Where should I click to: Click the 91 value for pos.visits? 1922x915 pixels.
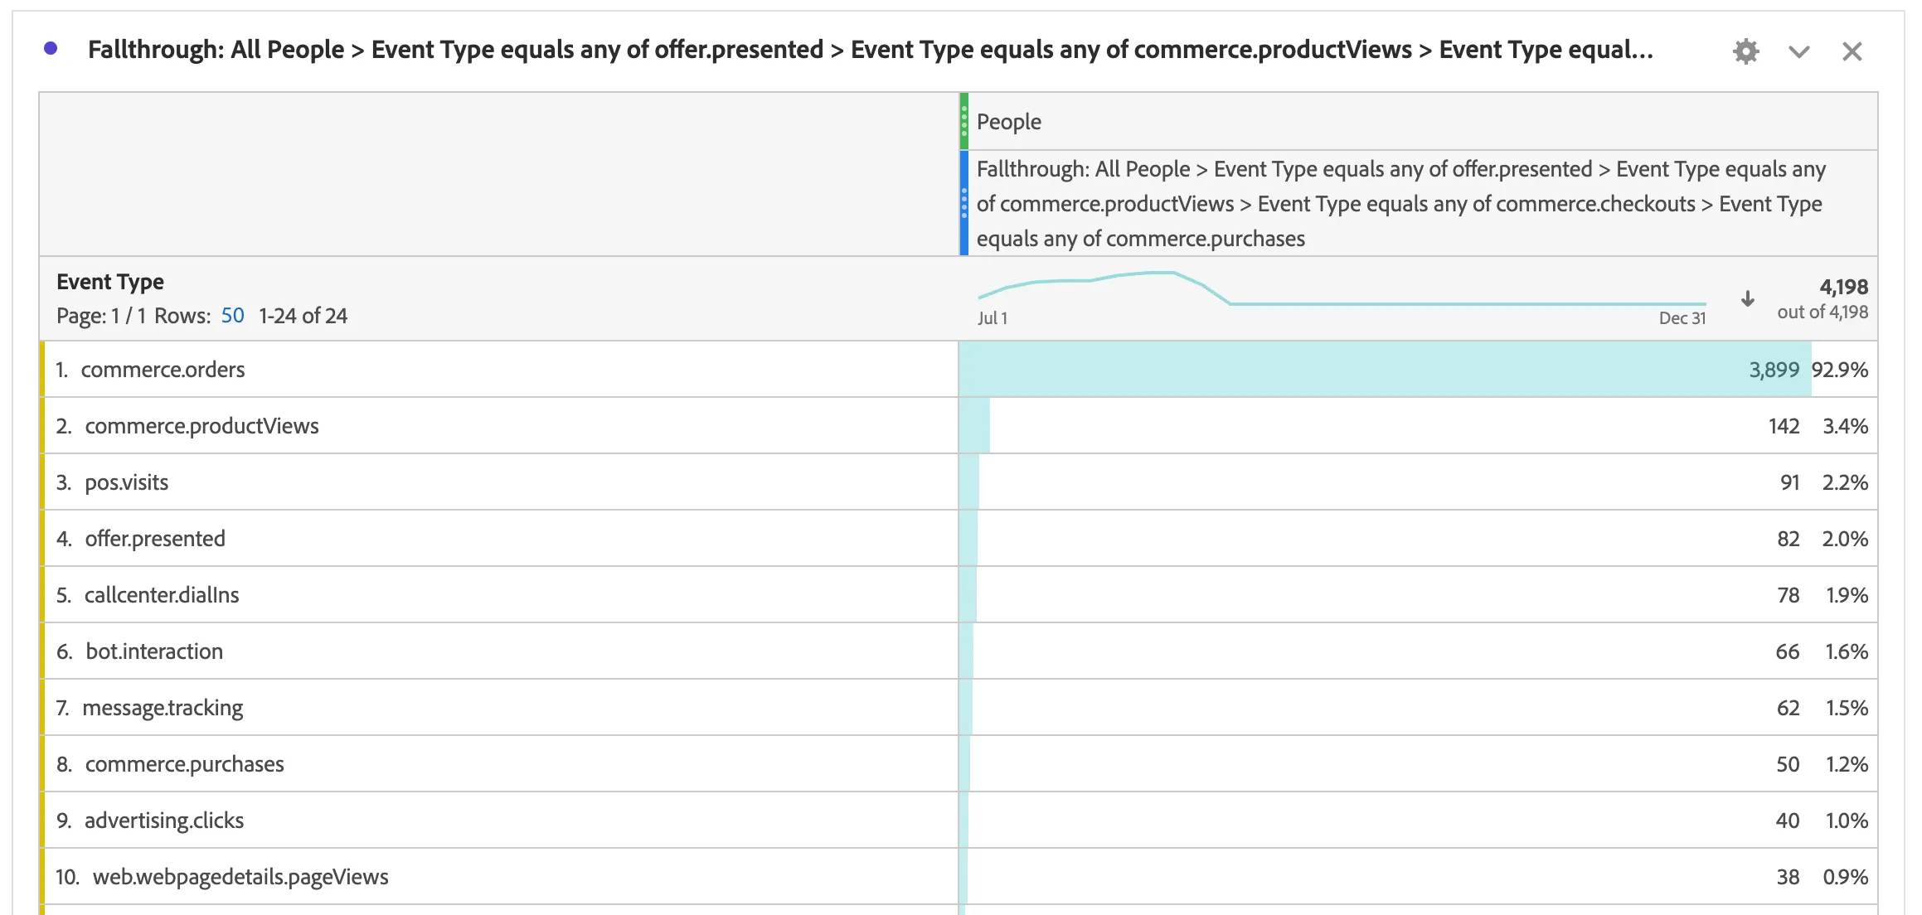coord(1789,482)
